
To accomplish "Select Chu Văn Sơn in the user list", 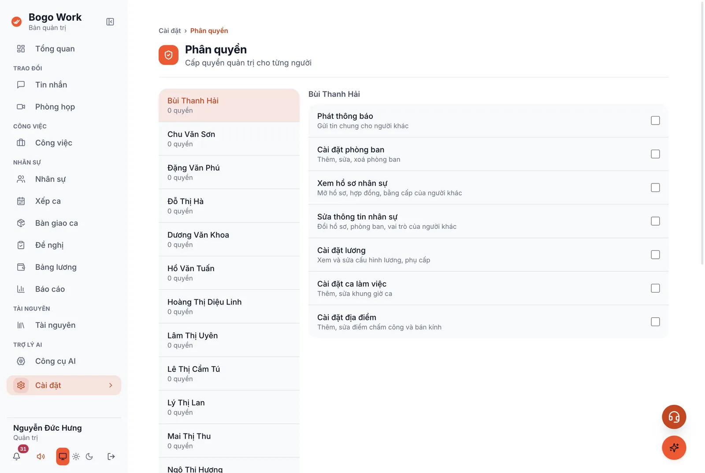I will (229, 139).
